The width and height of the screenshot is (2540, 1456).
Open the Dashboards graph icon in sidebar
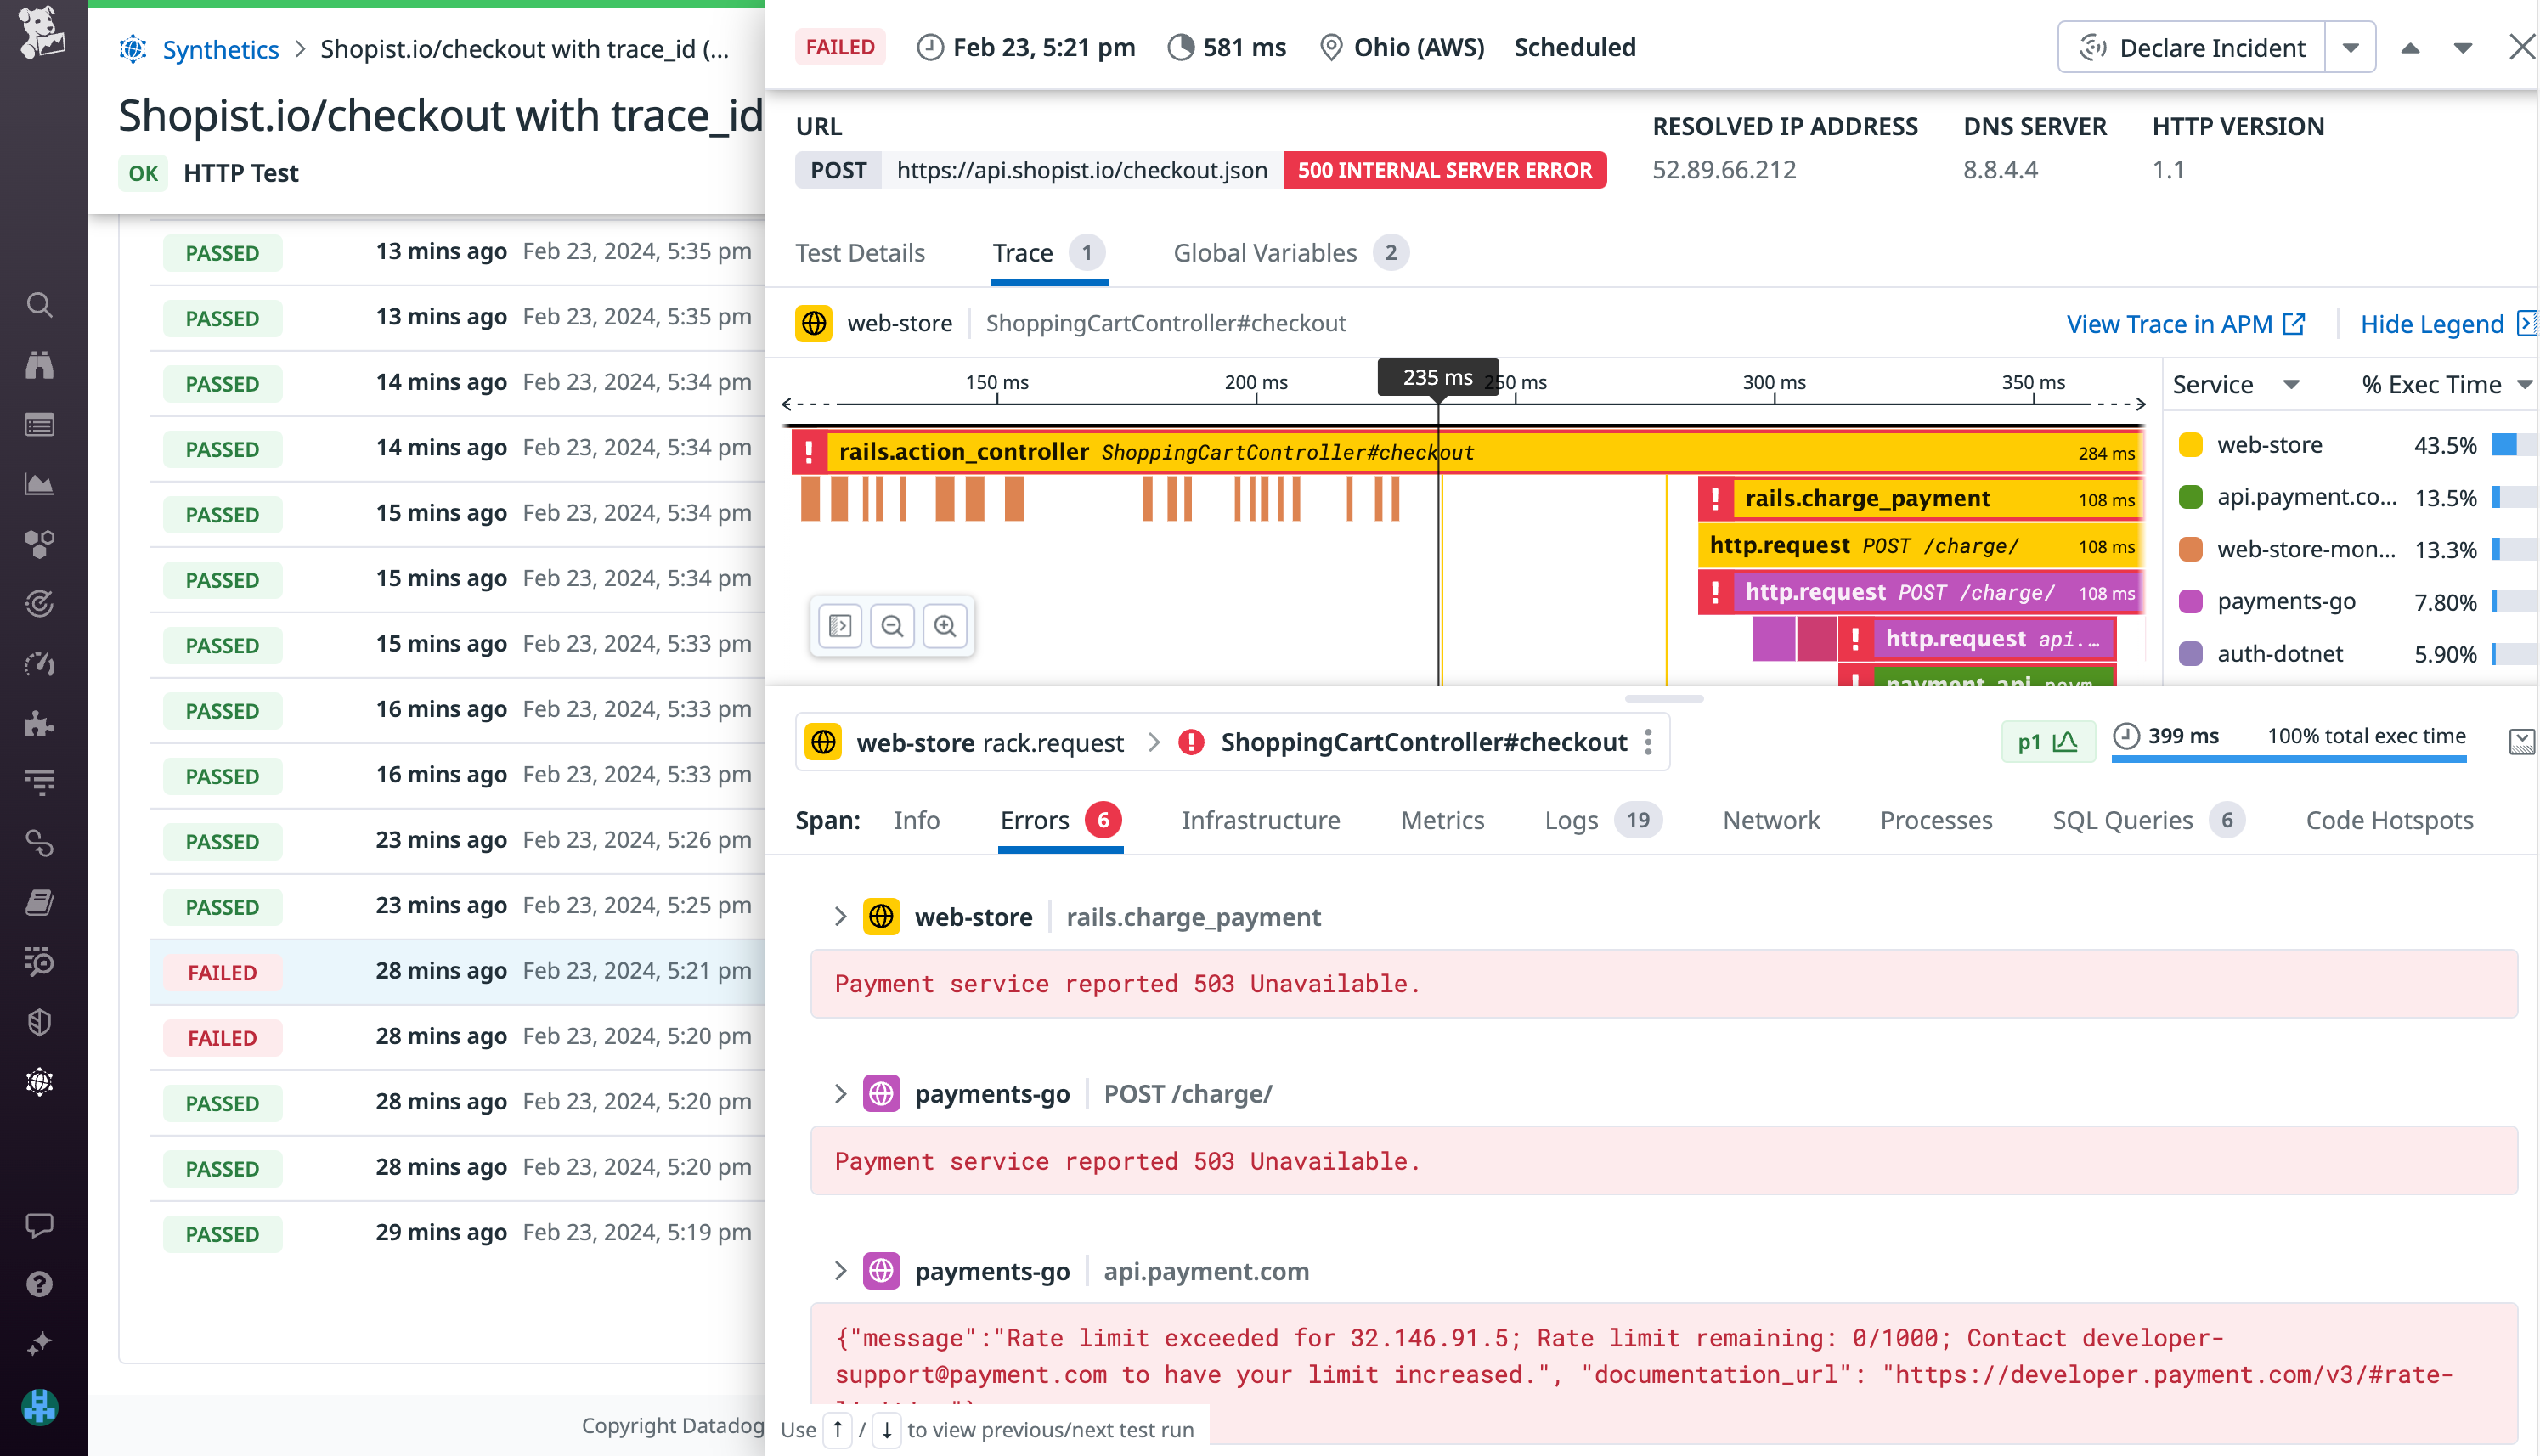40,484
